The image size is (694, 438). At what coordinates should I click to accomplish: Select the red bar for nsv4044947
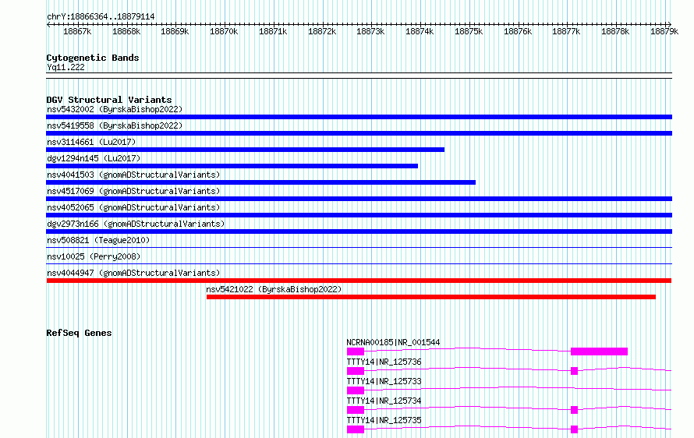point(359,281)
